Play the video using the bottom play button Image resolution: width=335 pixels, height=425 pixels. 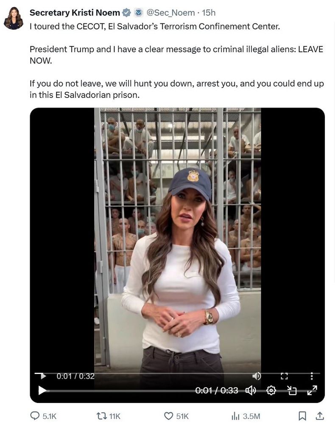click(42, 390)
